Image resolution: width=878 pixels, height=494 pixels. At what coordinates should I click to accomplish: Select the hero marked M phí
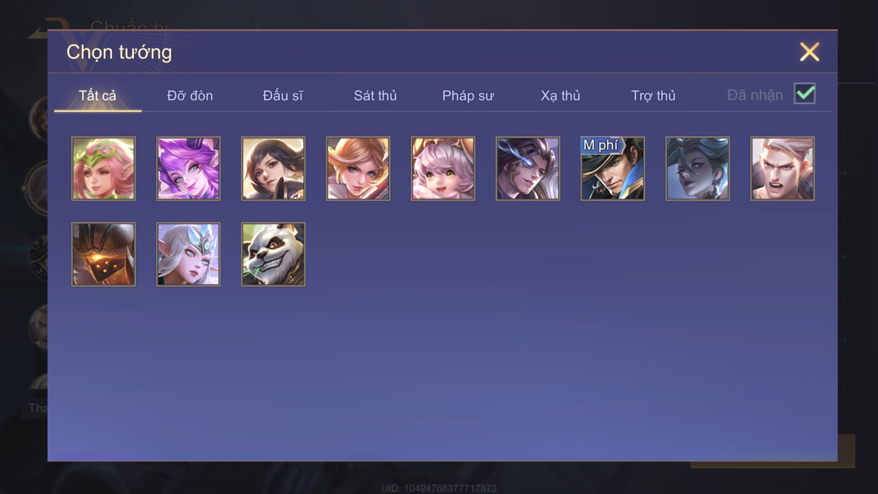tap(613, 169)
